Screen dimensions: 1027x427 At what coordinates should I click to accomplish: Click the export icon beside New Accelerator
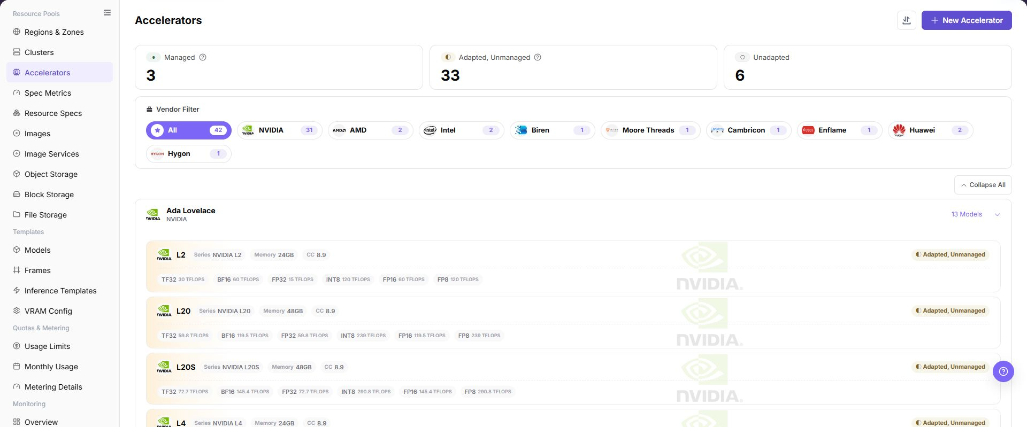(x=907, y=20)
